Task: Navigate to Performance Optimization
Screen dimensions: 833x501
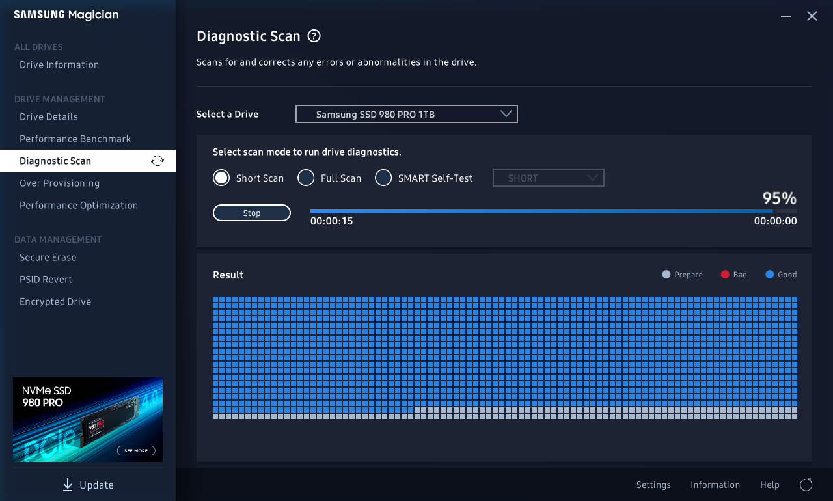Action: [79, 205]
